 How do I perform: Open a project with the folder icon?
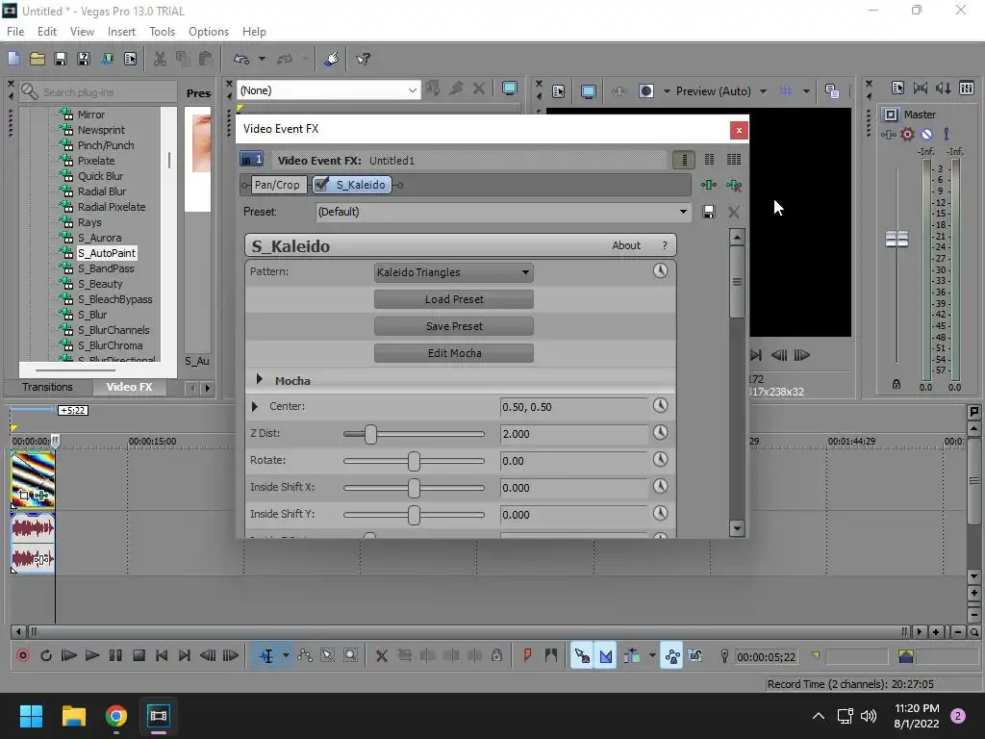[38, 59]
